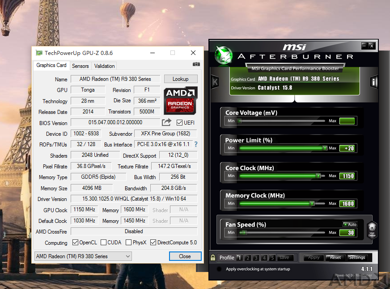
Task: Select Afterburner profile slot 5
Action: click(272, 258)
